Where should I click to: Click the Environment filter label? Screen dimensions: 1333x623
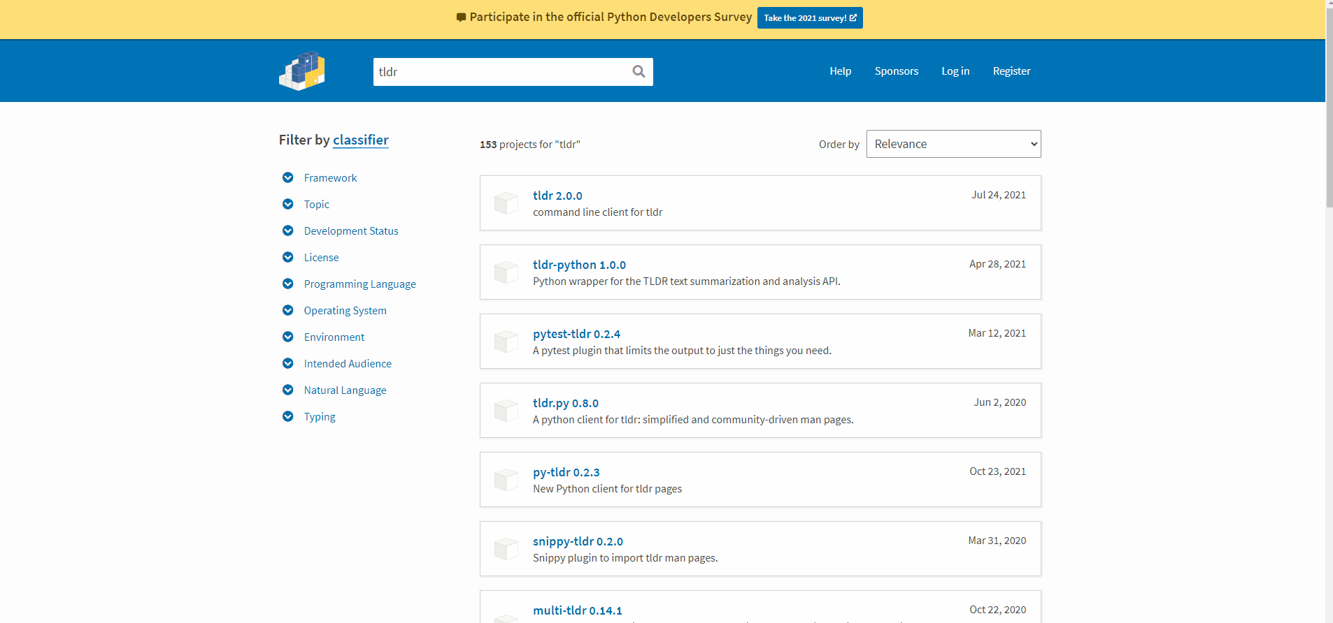tap(334, 337)
